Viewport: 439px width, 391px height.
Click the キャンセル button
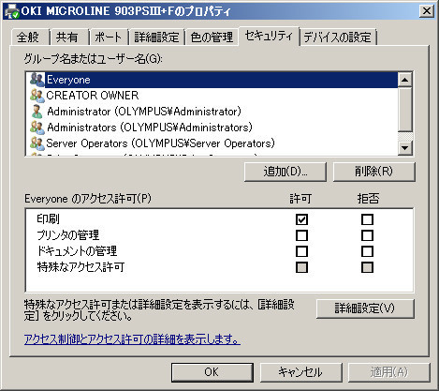point(300,372)
